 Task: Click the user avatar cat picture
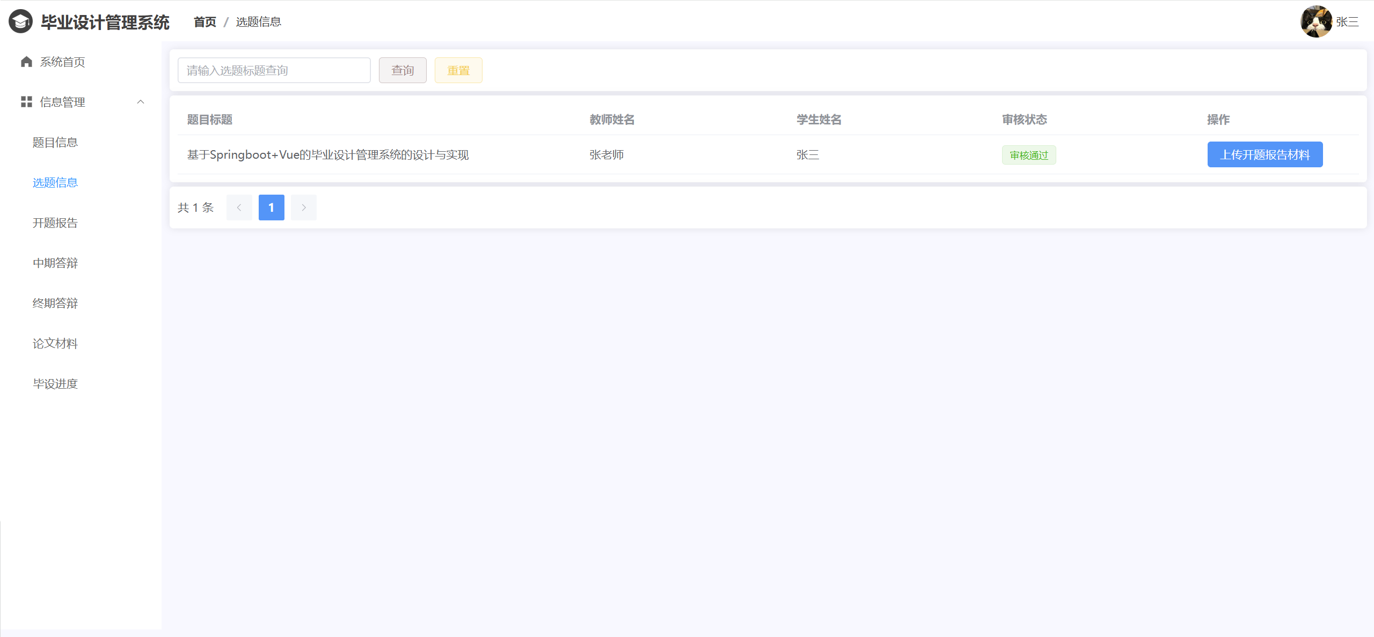(x=1315, y=21)
